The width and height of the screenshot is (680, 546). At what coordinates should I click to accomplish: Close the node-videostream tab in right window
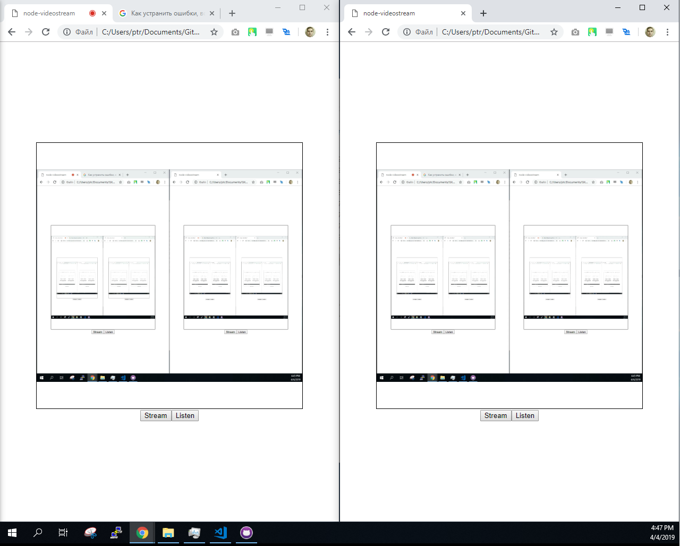point(463,13)
